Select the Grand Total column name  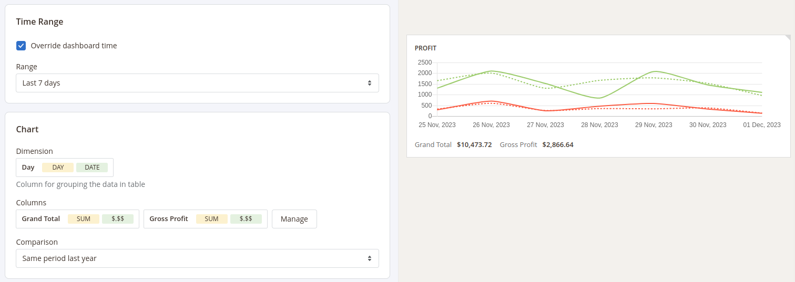(x=41, y=219)
